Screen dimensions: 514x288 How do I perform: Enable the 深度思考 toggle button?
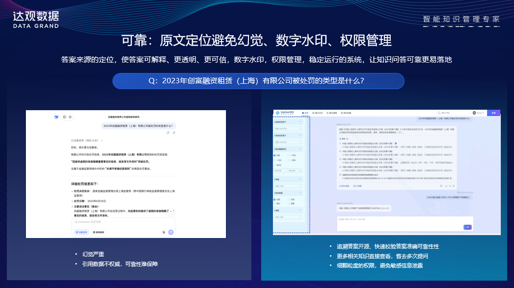coord(82,232)
